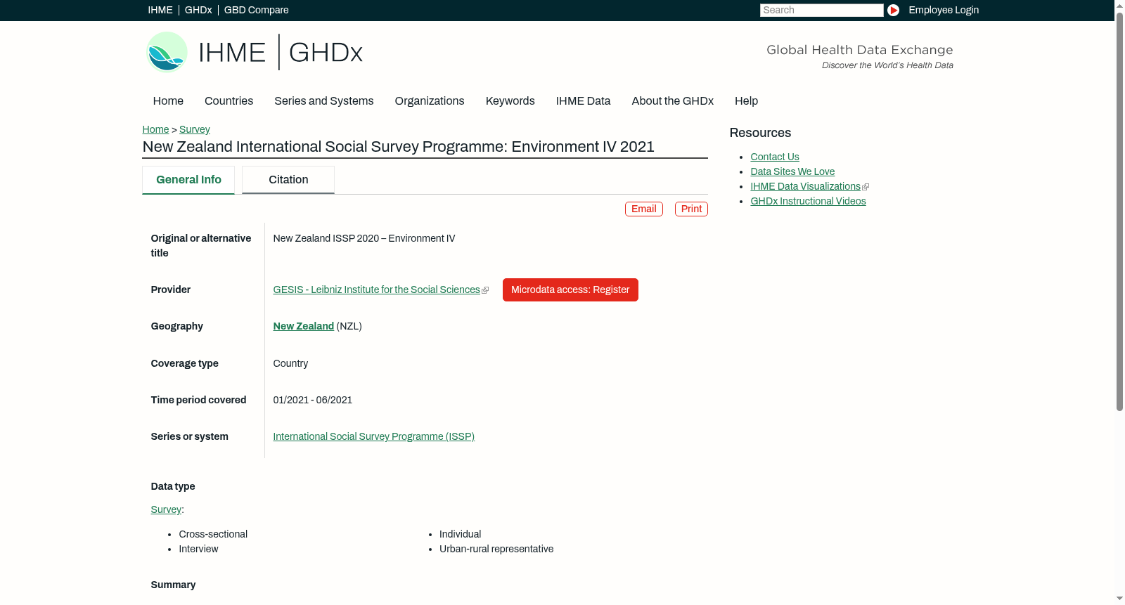This screenshot has height=605, width=1125.
Task: Click the 'Interview' list item
Action: [x=198, y=549]
